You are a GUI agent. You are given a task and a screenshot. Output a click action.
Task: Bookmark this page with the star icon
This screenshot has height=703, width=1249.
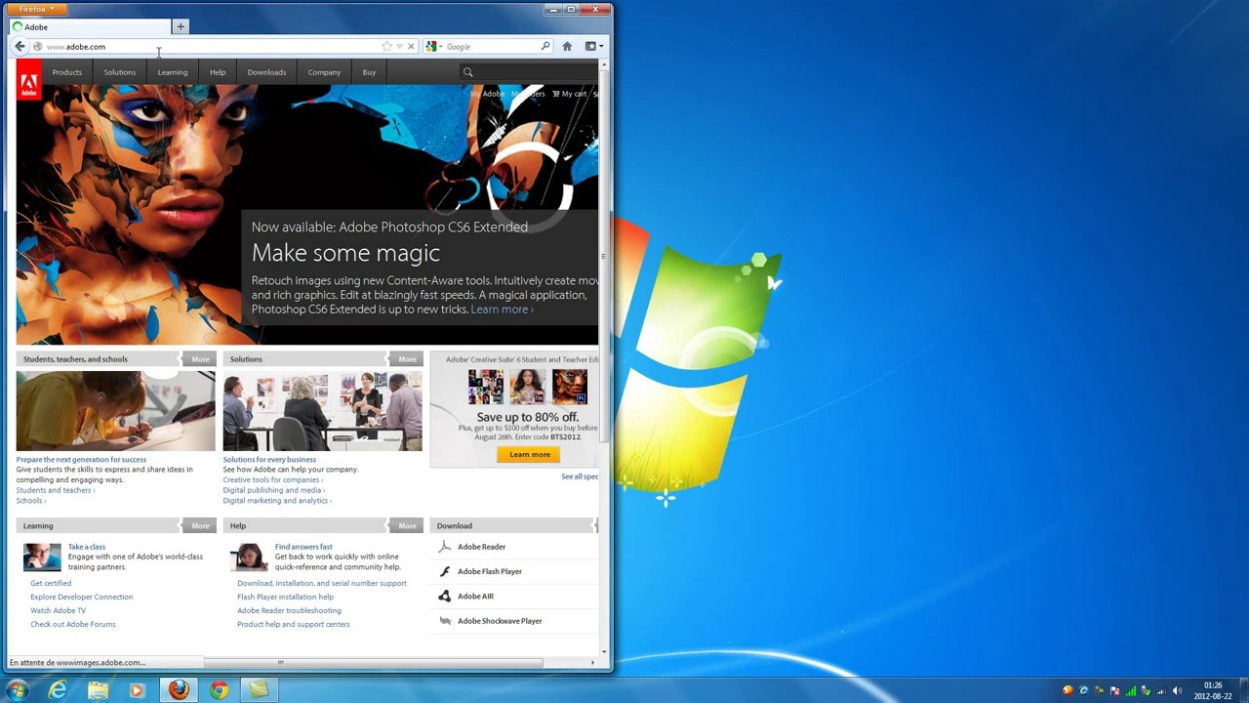coord(386,46)
